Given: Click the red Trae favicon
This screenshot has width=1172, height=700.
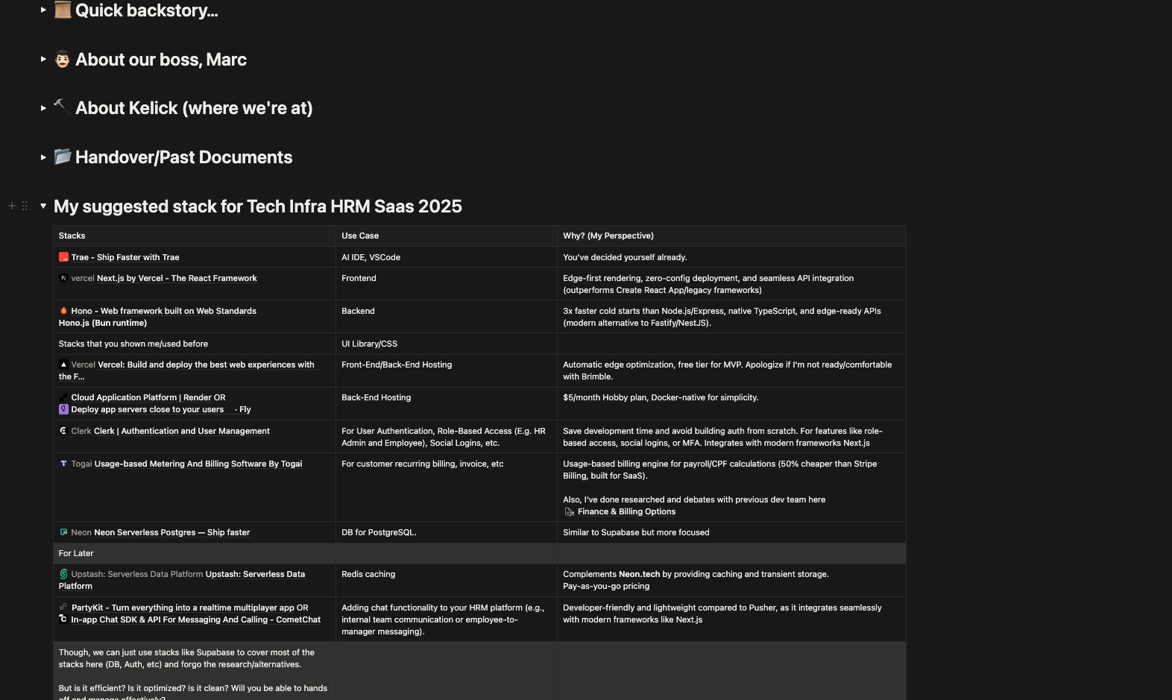Looking at the screenshot, I should [x=63, y=257].
